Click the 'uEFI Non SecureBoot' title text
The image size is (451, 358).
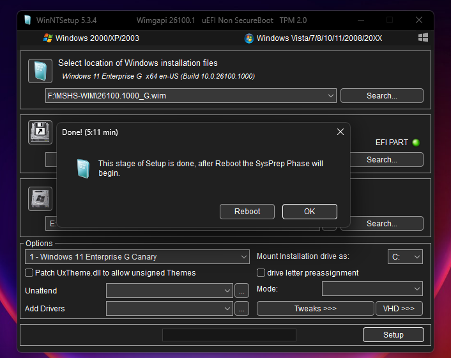pyautogui.click(x=237, y=20)
